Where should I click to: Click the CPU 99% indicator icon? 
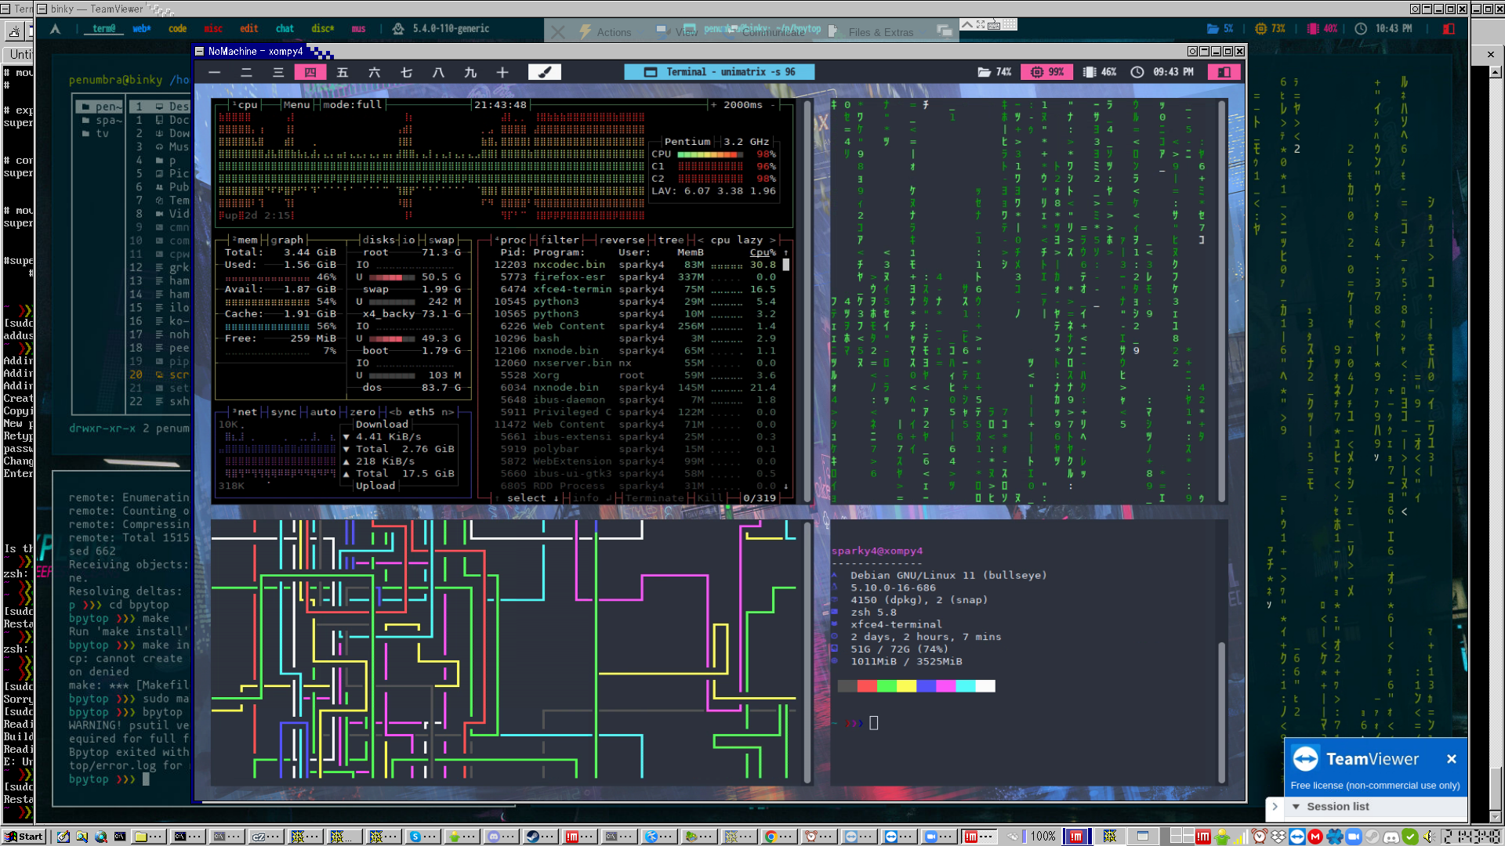tap(1037, 72)
